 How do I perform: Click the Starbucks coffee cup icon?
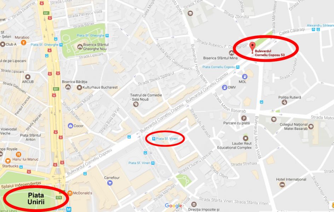click(x=8, y=161)
